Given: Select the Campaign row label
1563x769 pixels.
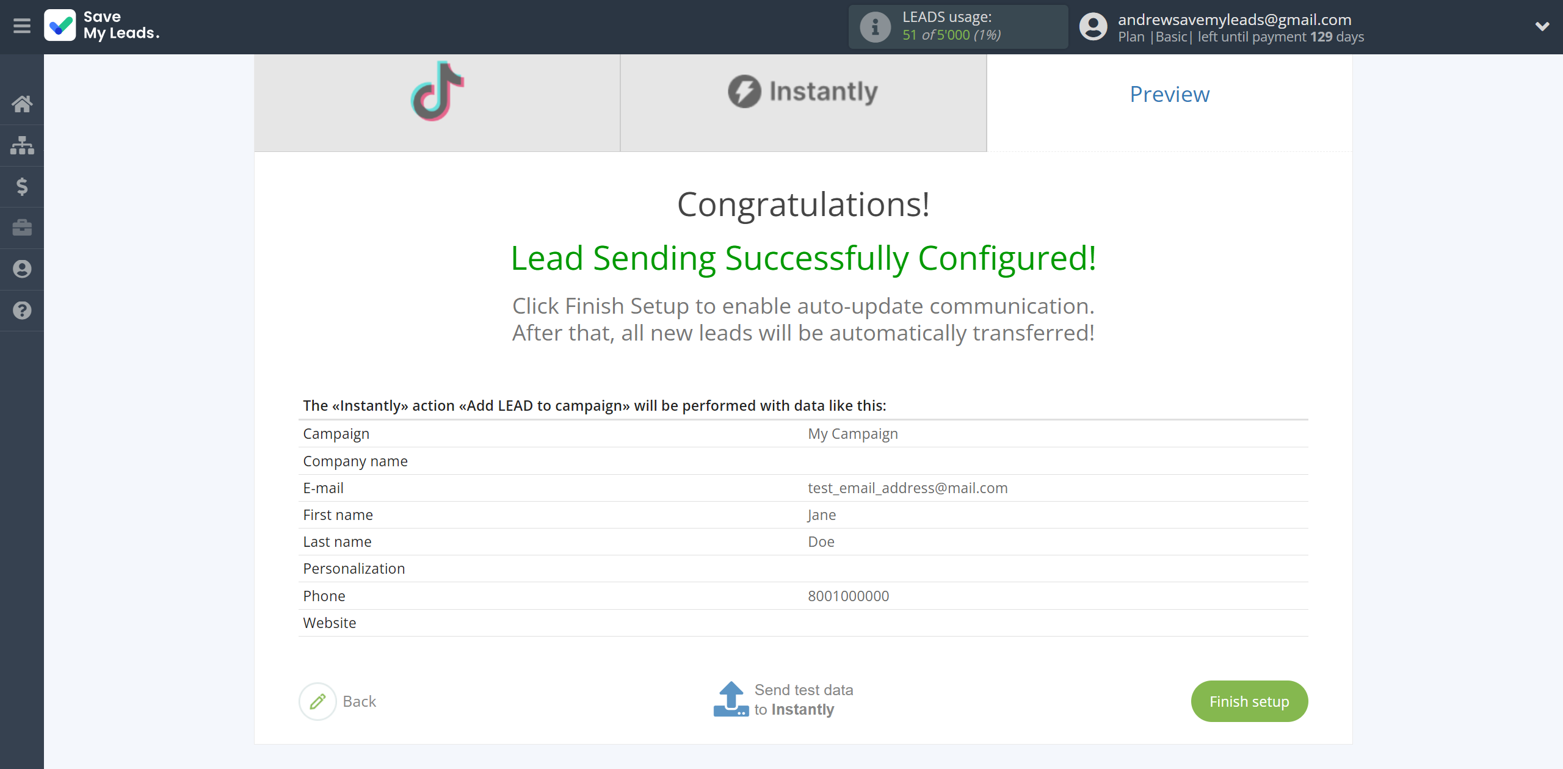Looking at the screenshot, I should pos(336,433).
